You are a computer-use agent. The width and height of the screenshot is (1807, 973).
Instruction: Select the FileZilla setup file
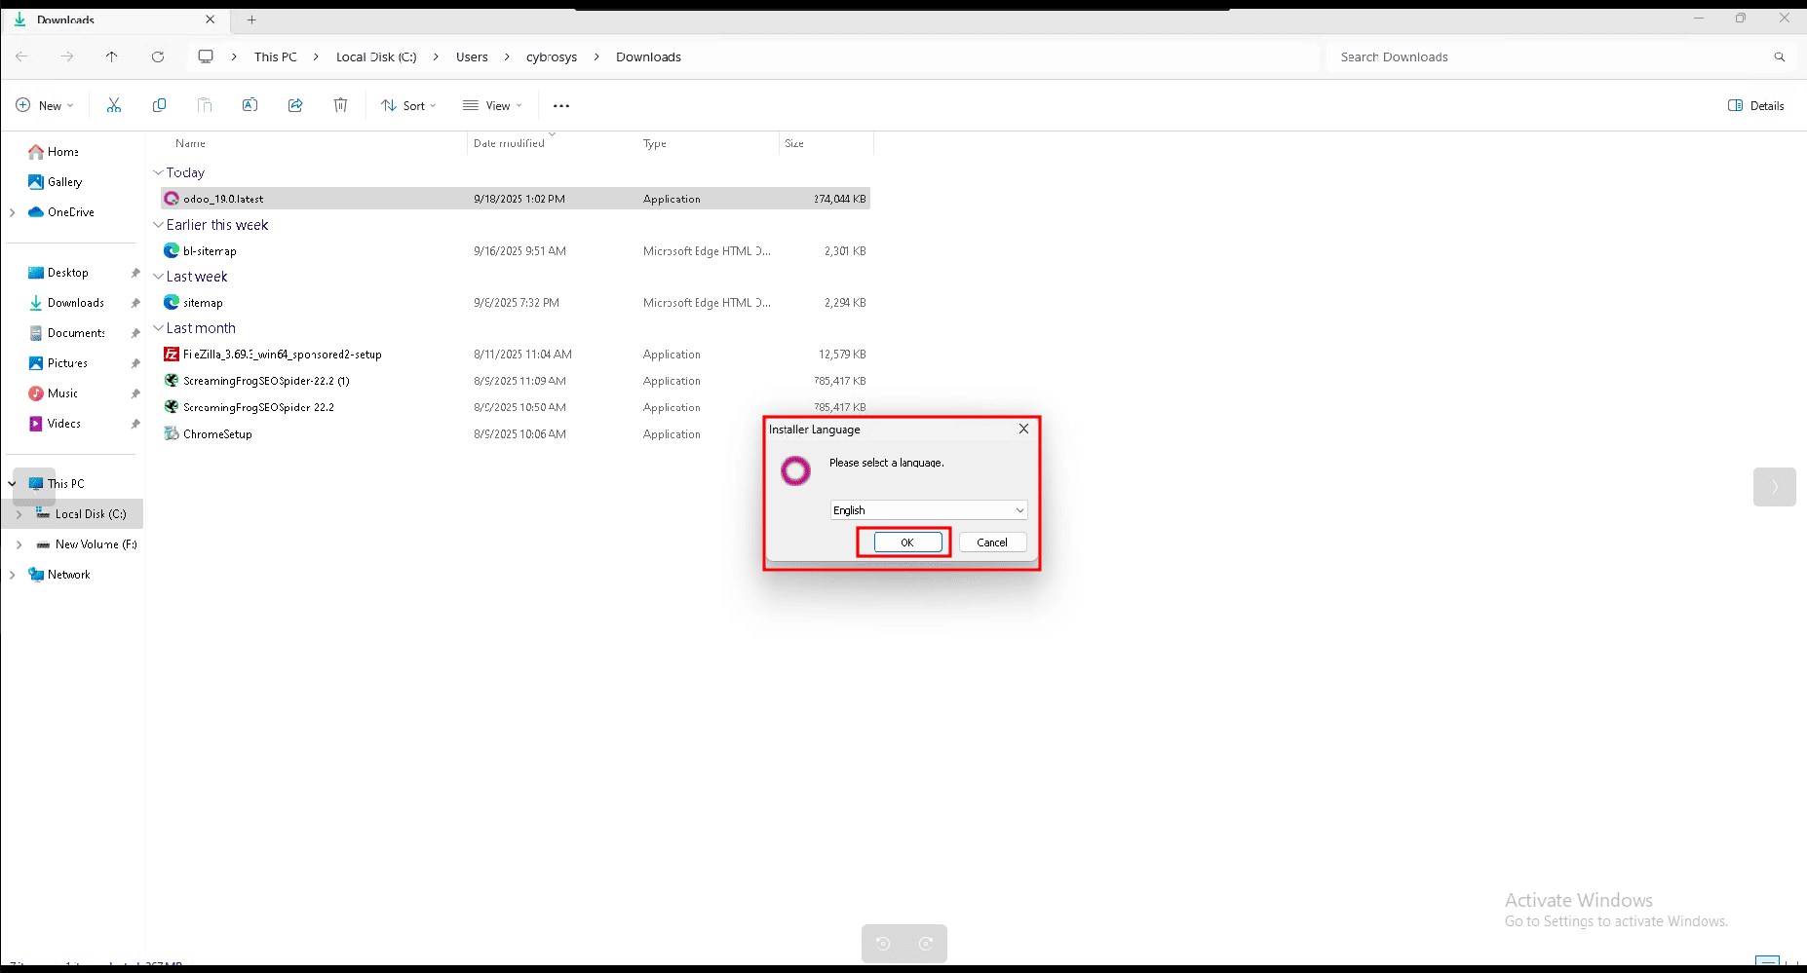(515, 355)
